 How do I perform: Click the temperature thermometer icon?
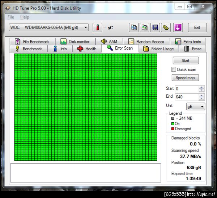tap(97, 28)
